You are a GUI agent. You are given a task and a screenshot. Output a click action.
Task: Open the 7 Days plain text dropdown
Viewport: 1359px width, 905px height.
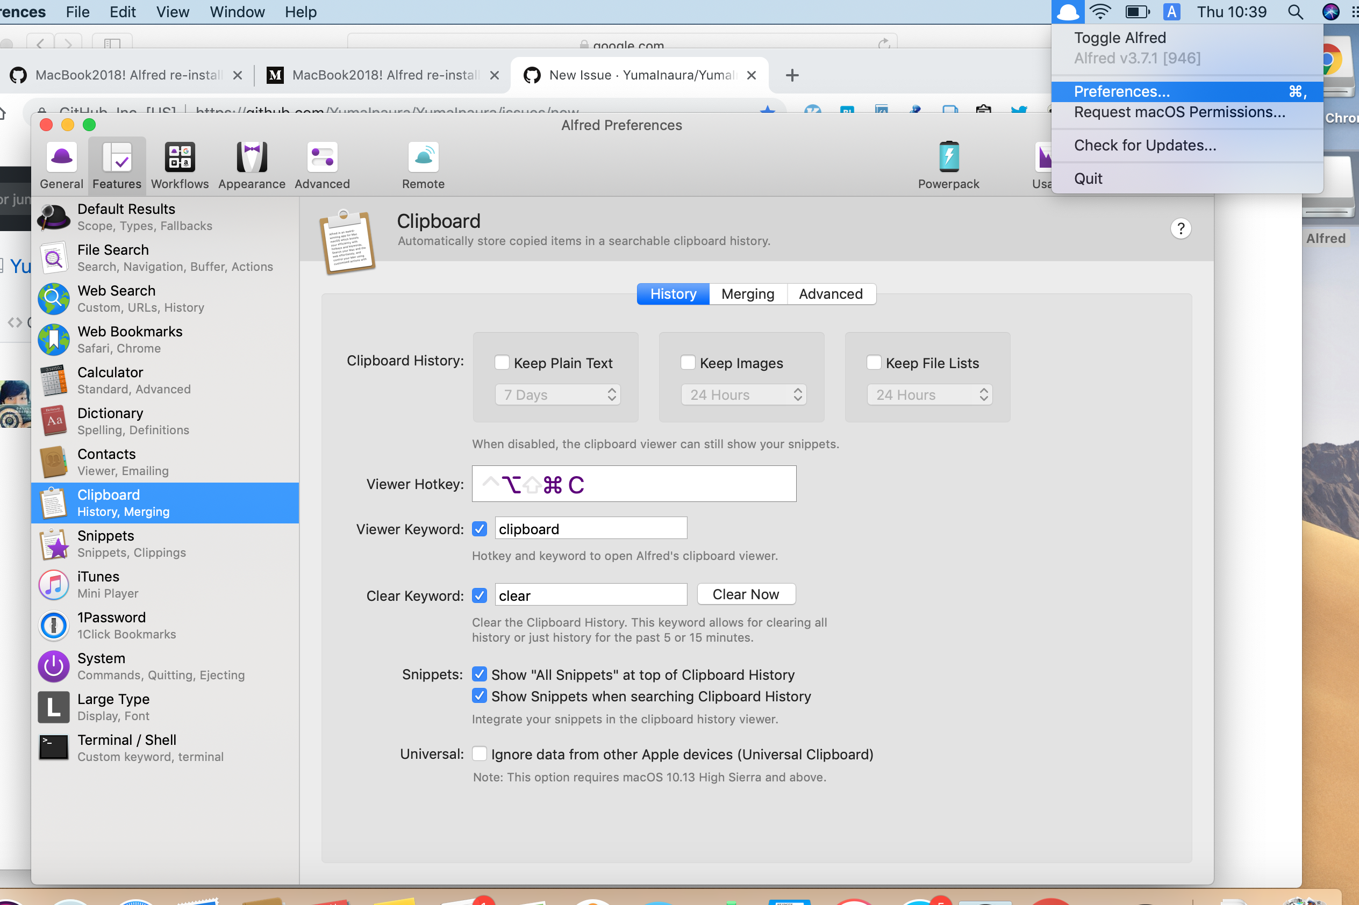click(557, 395)
